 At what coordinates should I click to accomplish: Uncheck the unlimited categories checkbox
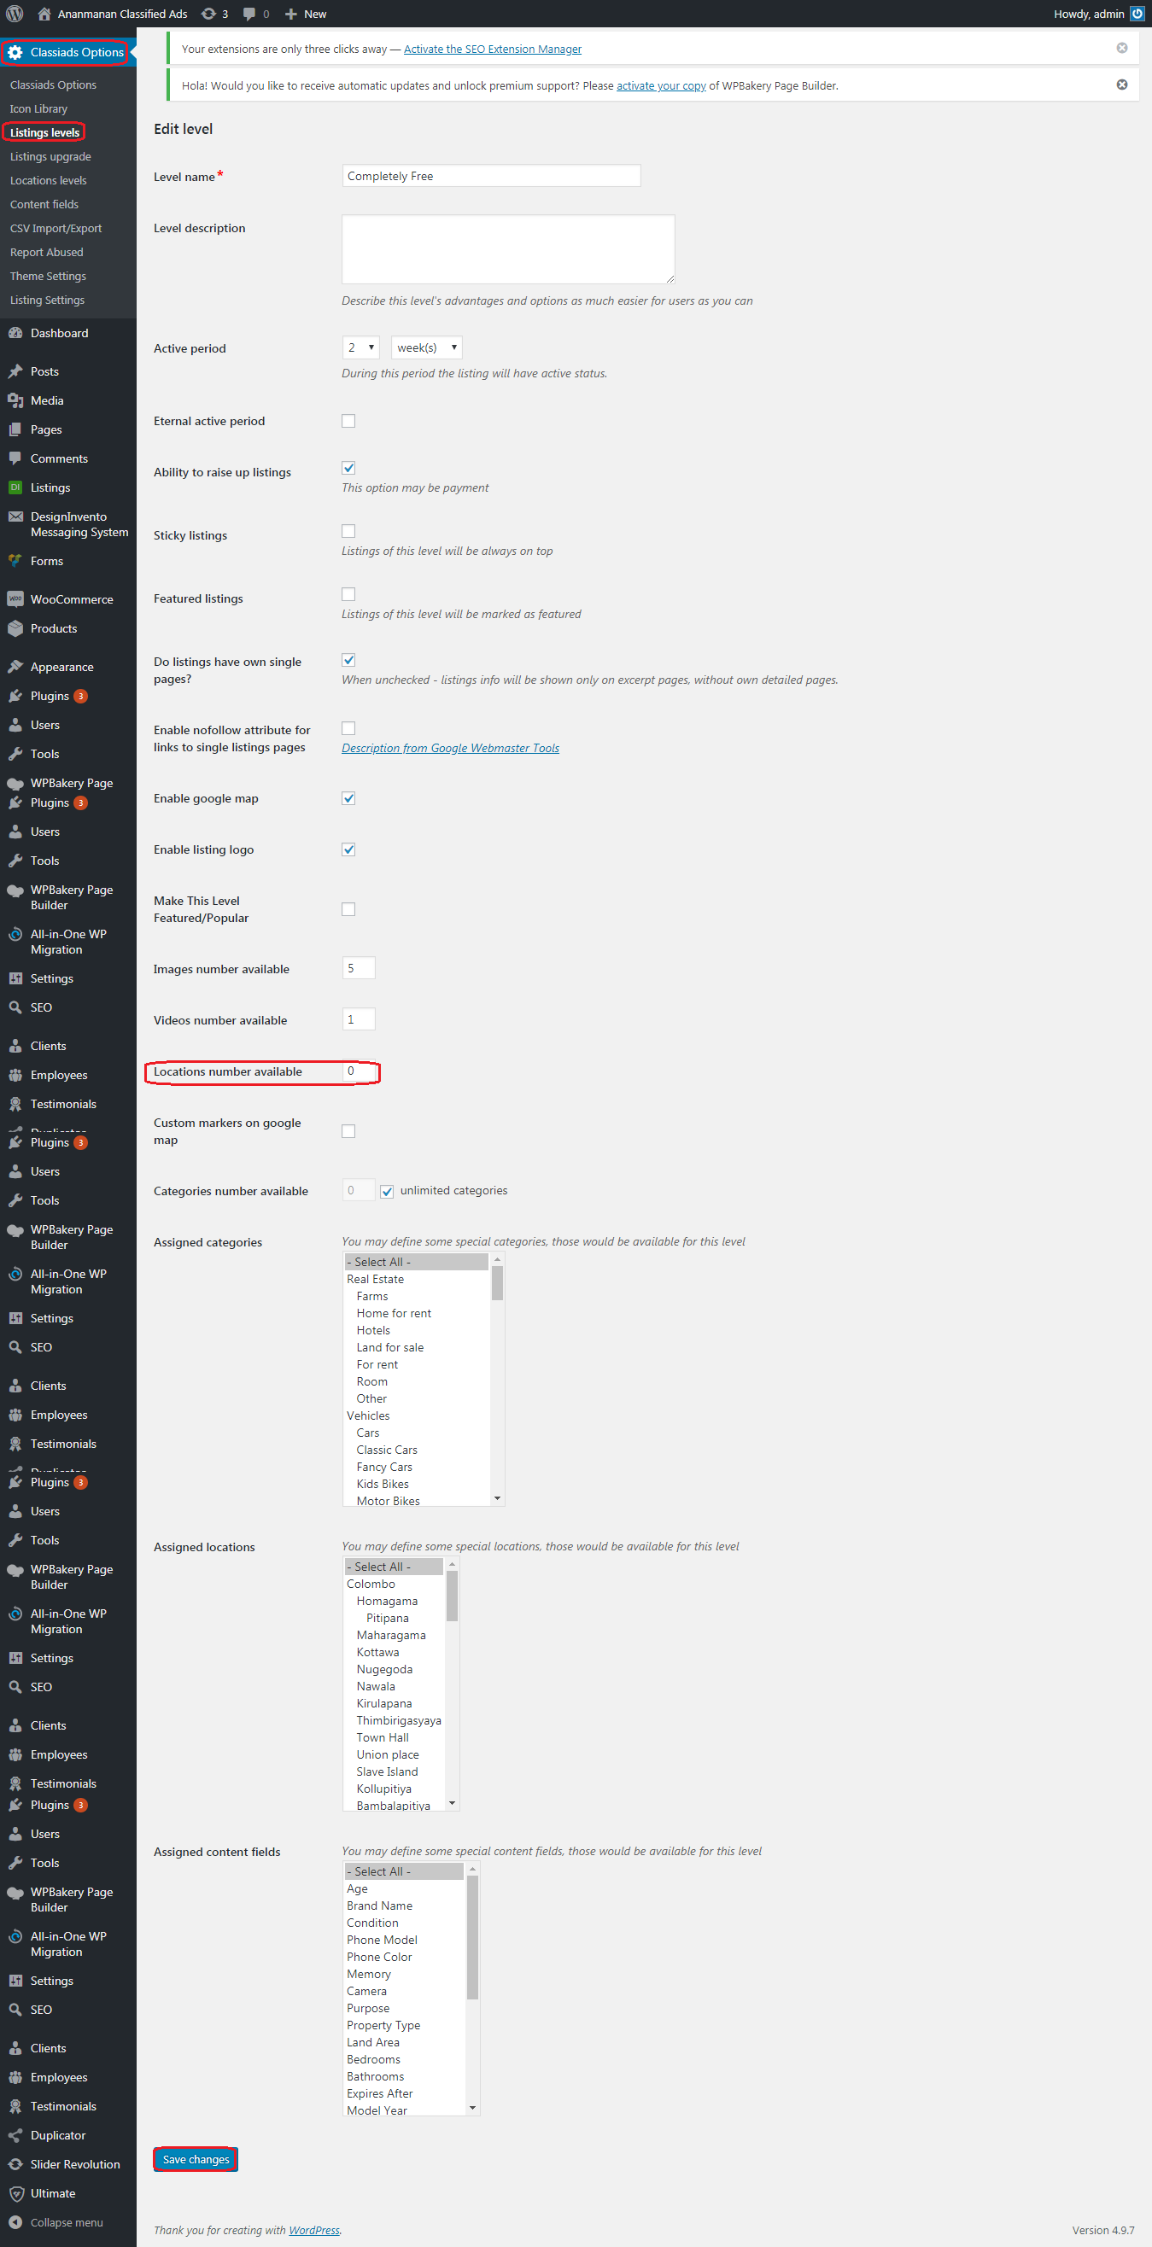click(387, 1192)
